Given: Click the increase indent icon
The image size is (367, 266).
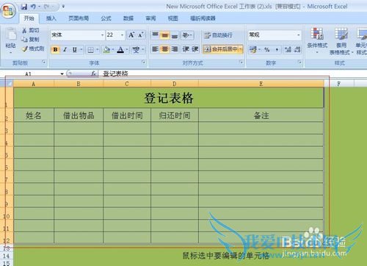Looking at the screenshot, I should (195, 49).
